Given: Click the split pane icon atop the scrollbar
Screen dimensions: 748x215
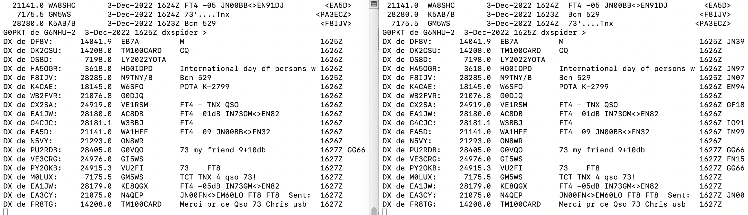Looking at the screenshot, I should click(x=374, y=4).
